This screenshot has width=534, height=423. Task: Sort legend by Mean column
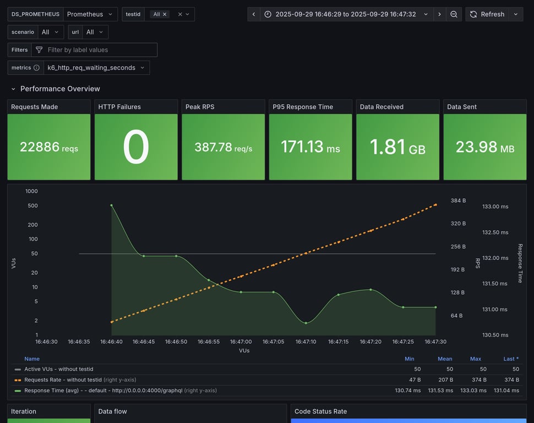coord(445,359)
